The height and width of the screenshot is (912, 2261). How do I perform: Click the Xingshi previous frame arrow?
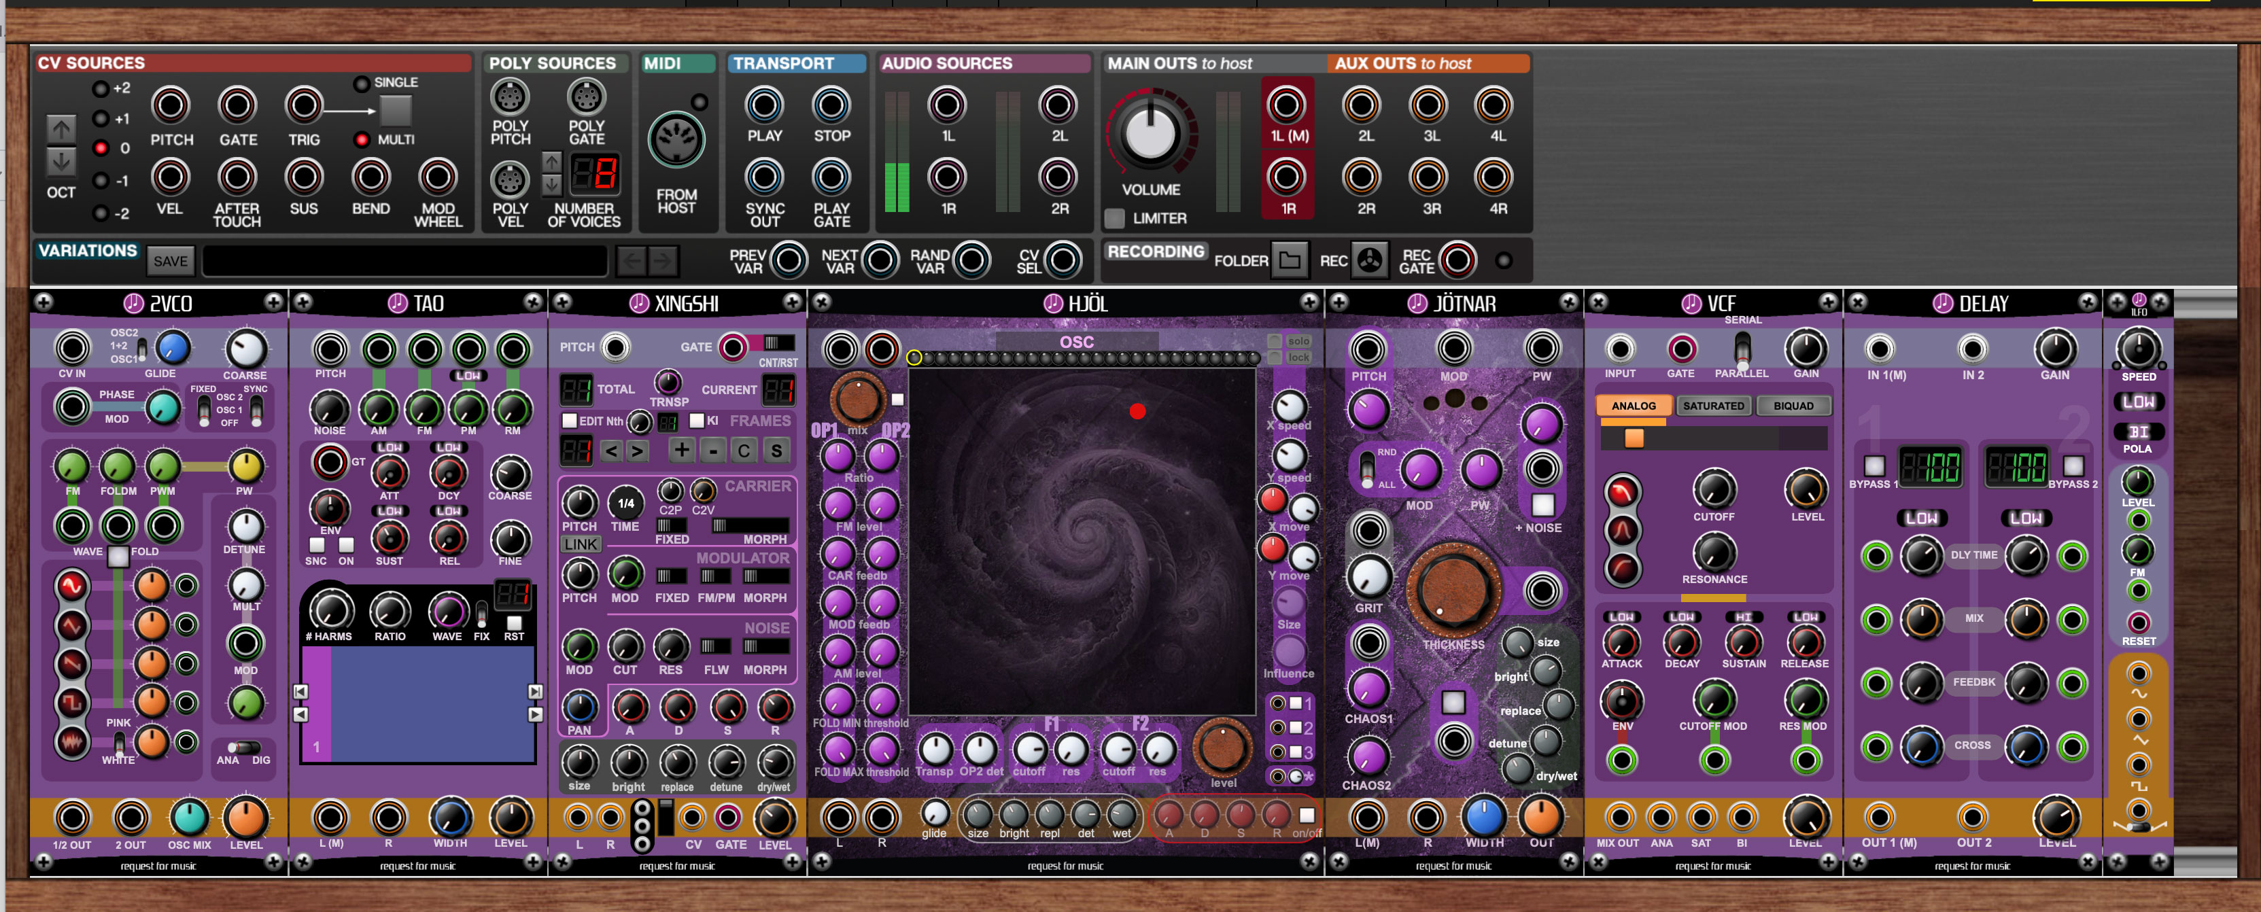coord(612,451)
